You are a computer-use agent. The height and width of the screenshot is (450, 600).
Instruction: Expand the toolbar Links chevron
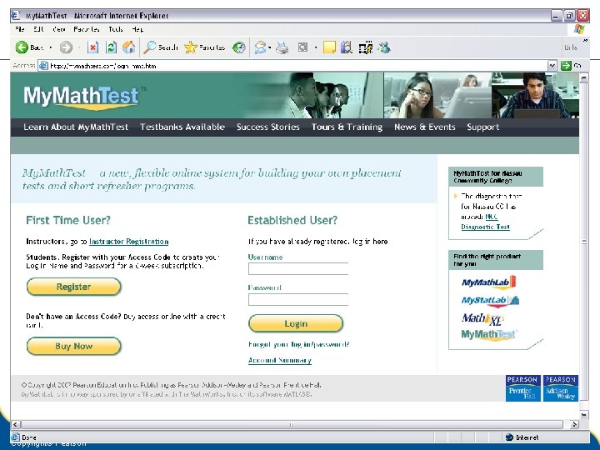pyautogui.click(x=585, y=40)
